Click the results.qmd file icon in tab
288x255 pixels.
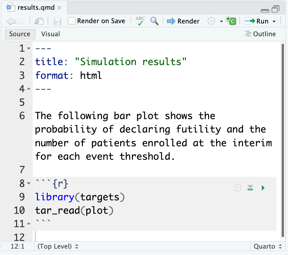(x=10, y=7)
